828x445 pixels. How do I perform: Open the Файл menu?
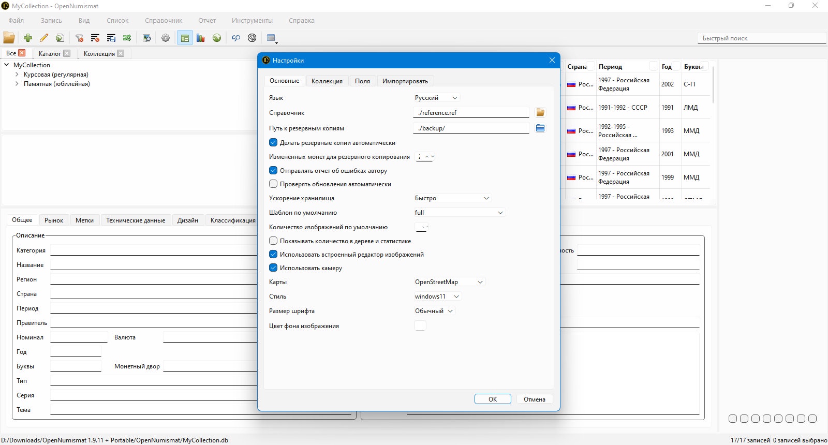click(16, 21)
